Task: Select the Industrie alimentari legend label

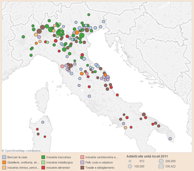Action: (58, 168)
